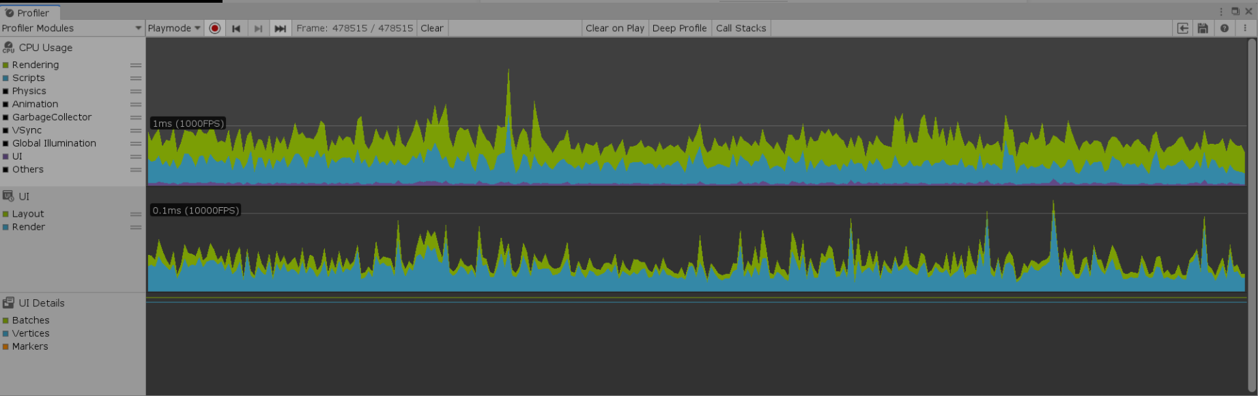The height and width of the screenshot is (396, 1258).
Task: Toggle Batches series color box
Action: [x=5, y=320]
